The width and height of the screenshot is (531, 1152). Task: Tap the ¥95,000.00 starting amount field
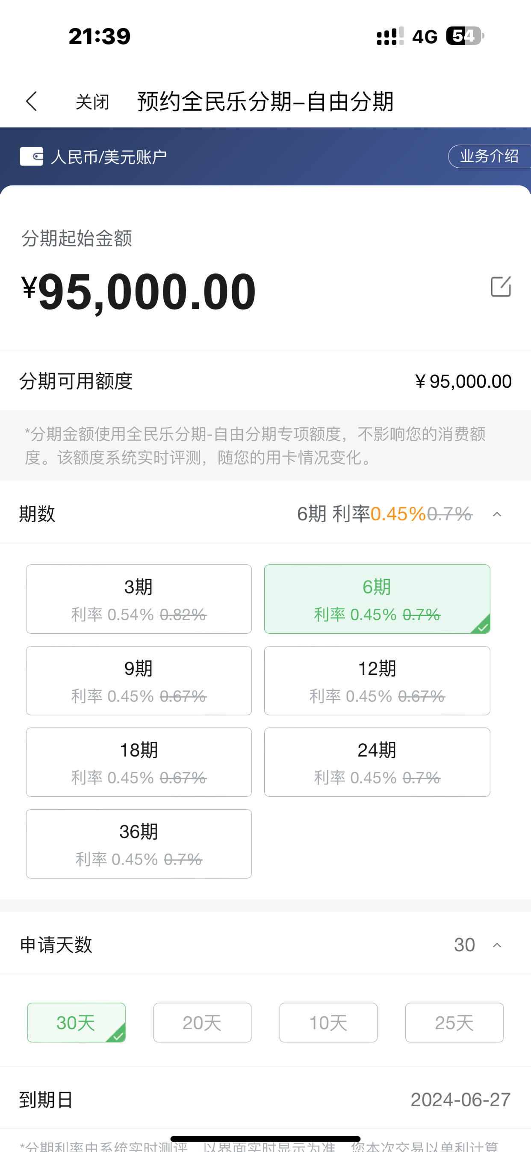[139, 291]
